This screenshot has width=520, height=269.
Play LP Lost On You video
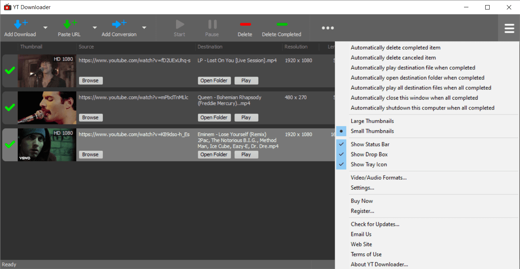tap(246, 81)
